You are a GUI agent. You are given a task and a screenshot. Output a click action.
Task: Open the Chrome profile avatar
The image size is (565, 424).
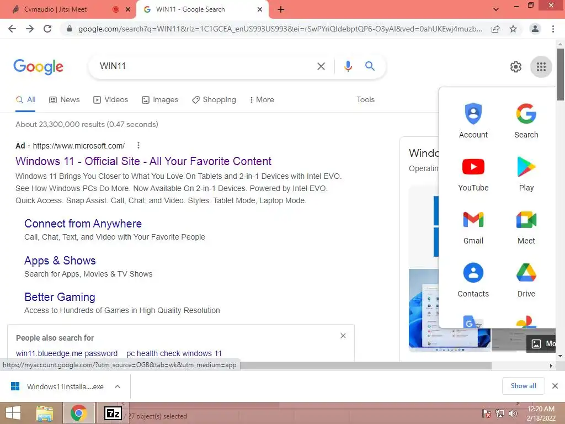tap(535, 29)
